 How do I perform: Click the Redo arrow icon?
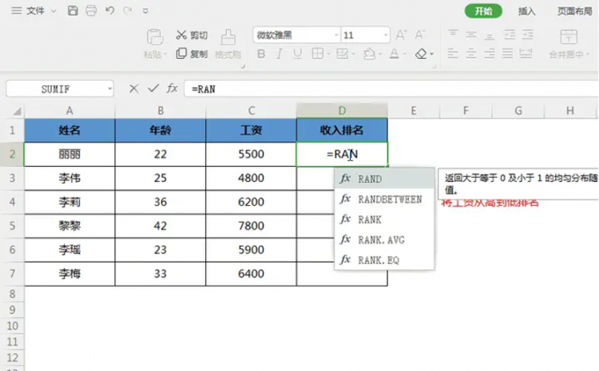127,10
